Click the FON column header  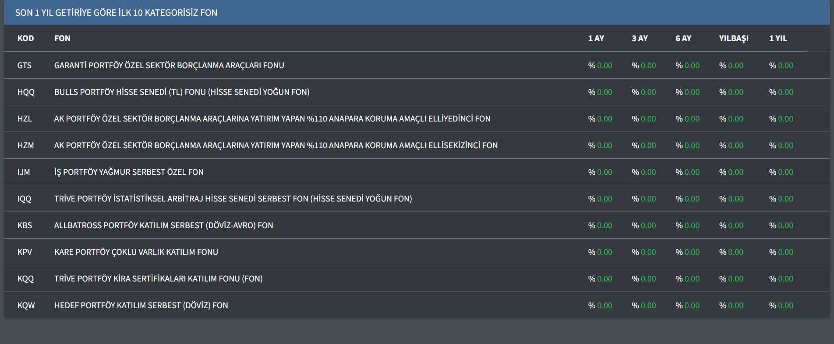tap(62, 38)
